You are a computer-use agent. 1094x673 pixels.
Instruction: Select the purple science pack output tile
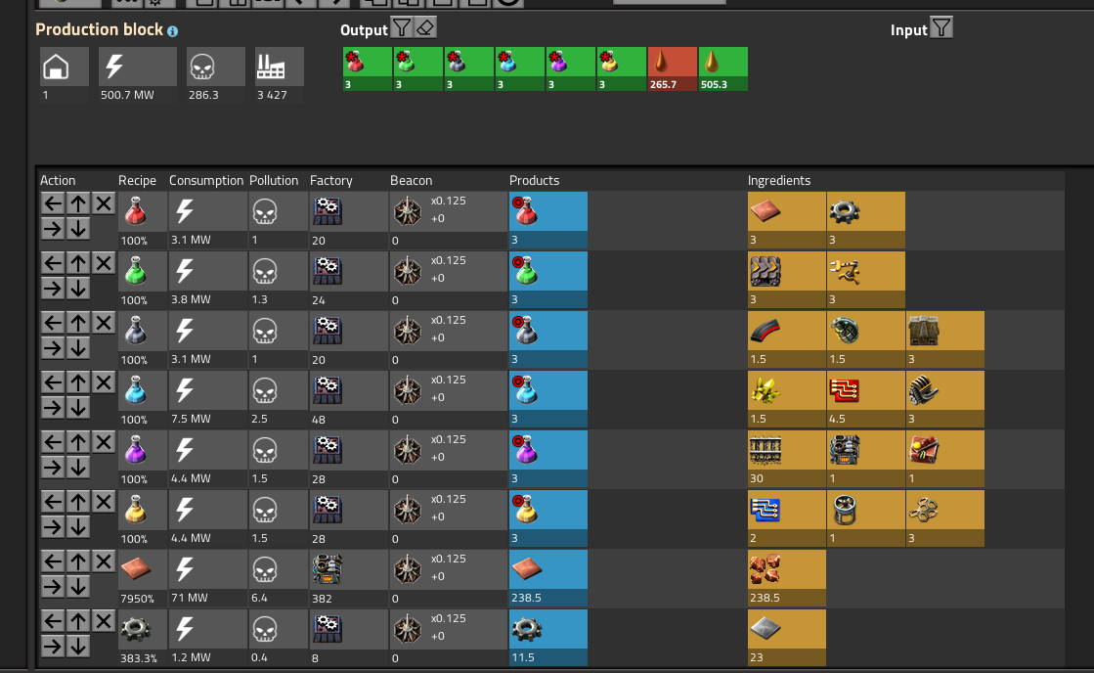pyautogui.click(x=571, y=68)
